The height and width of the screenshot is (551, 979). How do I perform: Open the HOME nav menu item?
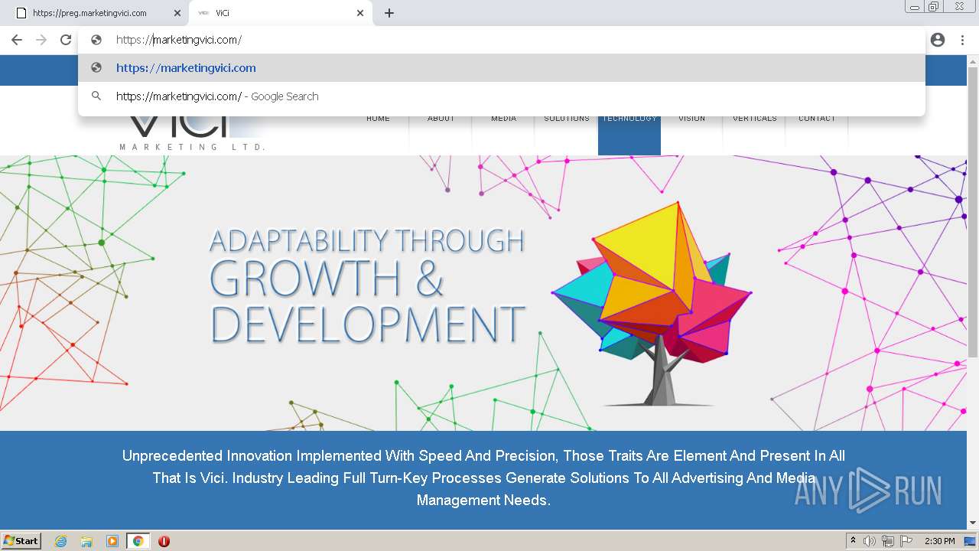point(378,119)
